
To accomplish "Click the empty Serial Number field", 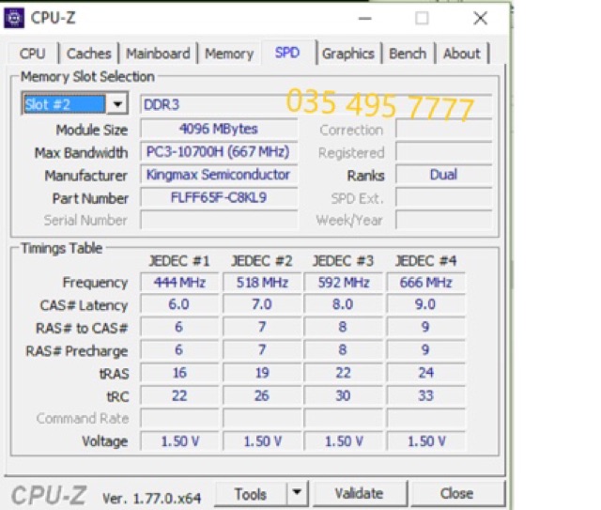I will pyautogui.click(x=219, y=220).
